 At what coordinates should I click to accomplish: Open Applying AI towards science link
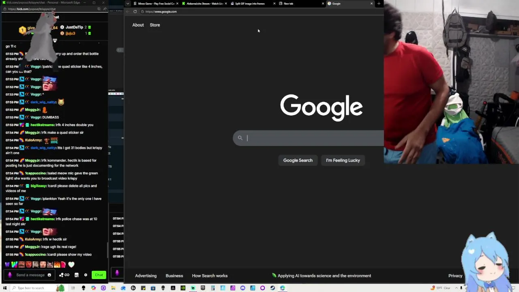322,276
